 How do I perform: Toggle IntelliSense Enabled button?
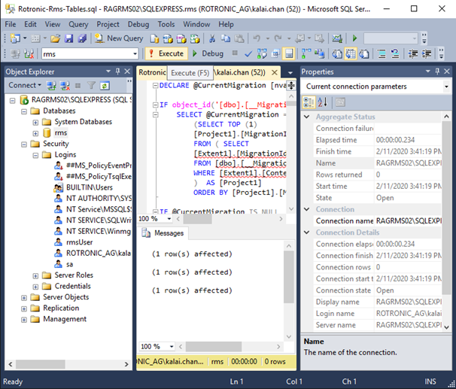(289, 54)
